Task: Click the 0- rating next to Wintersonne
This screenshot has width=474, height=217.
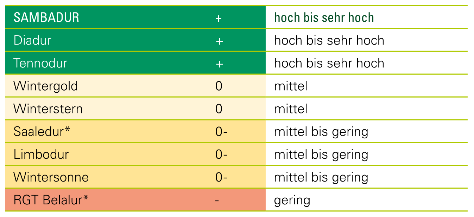Action: 221,177
